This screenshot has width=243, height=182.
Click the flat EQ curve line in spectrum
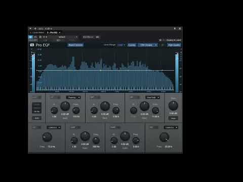pyautogui.click(x=105, y=70)
